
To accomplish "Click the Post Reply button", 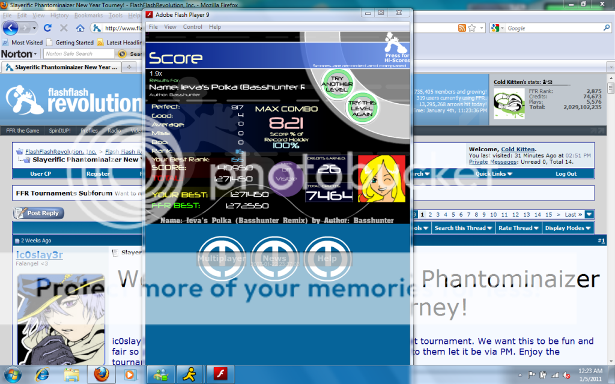I will click(38, 213).
